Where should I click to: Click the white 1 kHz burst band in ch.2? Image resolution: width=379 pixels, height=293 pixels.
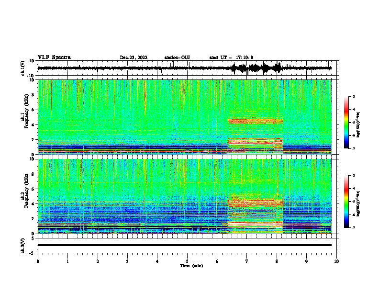255,225
